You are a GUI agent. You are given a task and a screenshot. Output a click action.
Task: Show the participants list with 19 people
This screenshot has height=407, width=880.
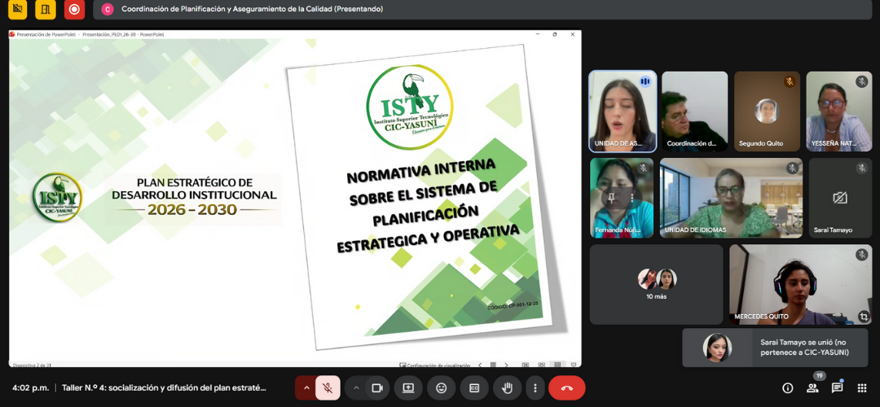812,388
